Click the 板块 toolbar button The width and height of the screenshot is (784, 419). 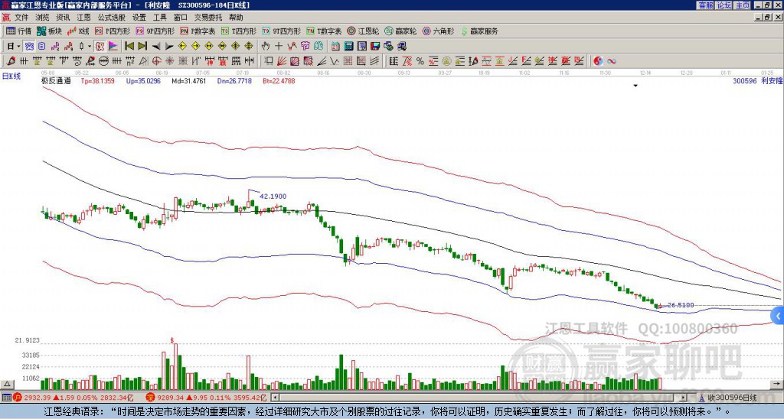point(49,31)
